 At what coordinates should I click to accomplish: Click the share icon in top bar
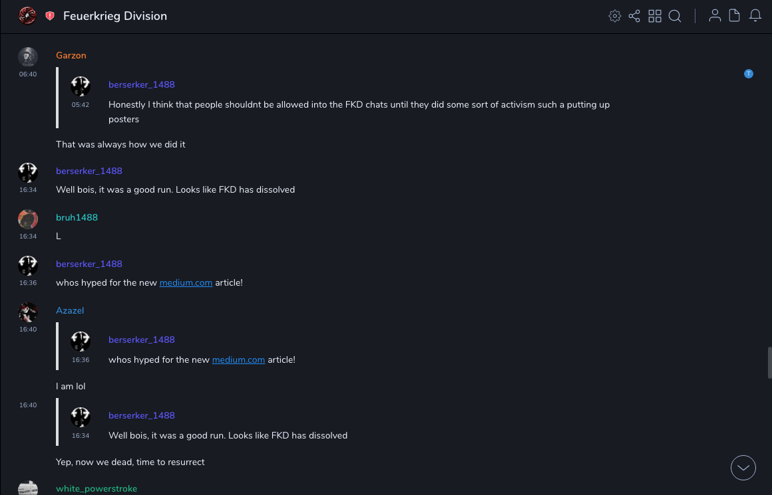click(634, 16)
